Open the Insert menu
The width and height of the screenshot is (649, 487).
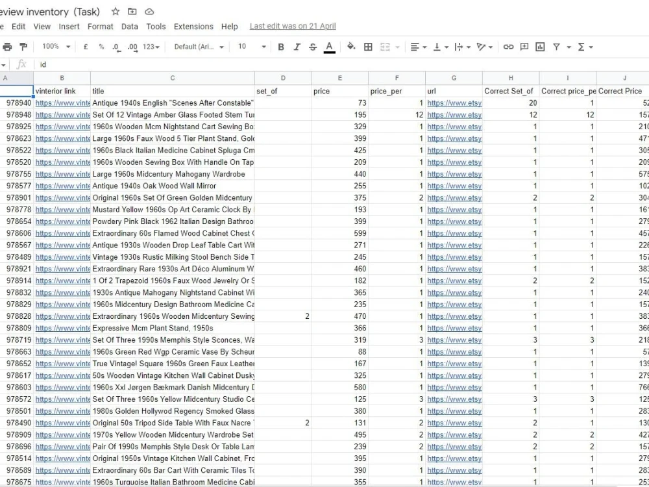(69, 27)
